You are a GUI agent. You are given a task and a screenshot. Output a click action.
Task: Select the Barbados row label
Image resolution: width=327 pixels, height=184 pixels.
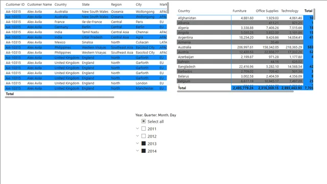click(x=185, y=72)
